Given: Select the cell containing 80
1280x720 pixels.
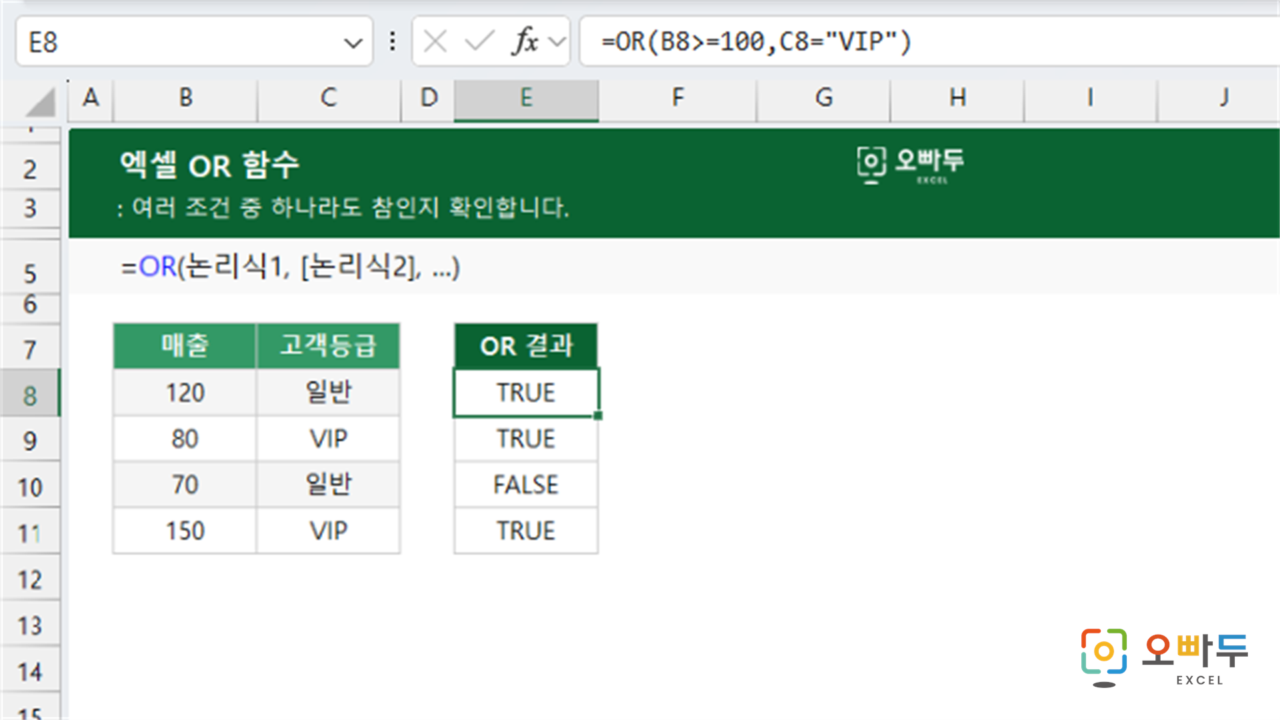Looking at the screenshot, I should [x=185, y=439].
